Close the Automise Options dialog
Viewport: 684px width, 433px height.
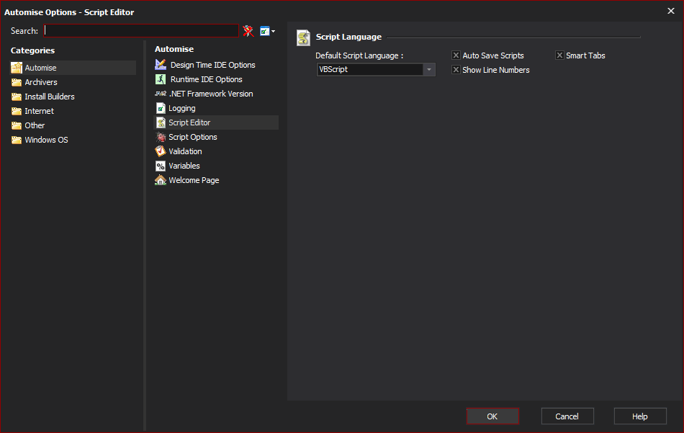point(671,11)
